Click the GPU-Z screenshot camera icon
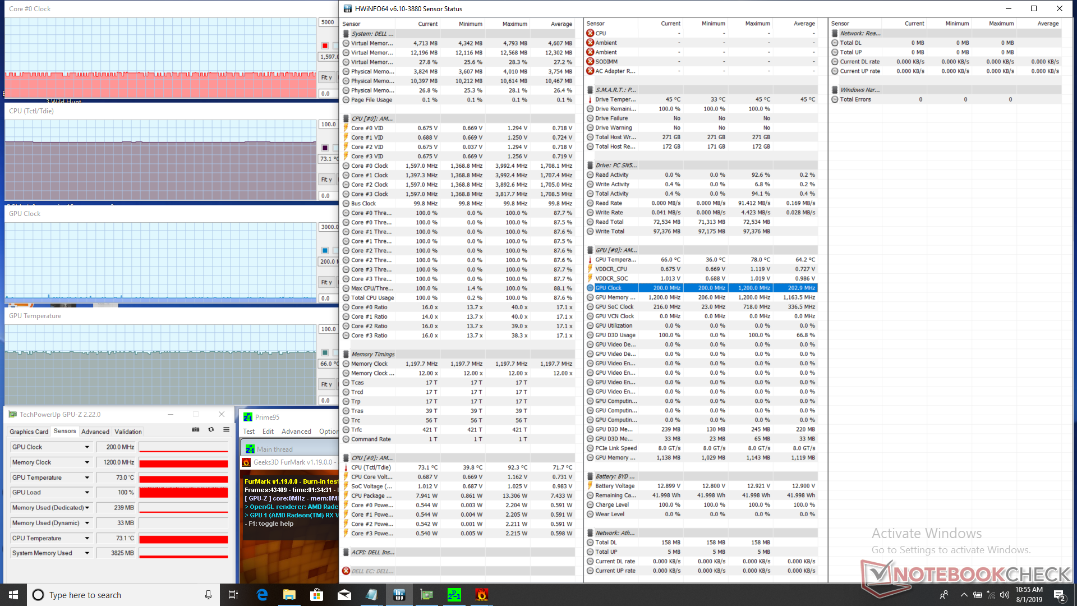1077x606 pixels. pos(196,430)
